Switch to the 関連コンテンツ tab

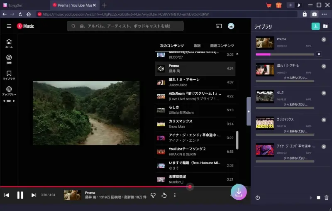click(x=222, y=46)
